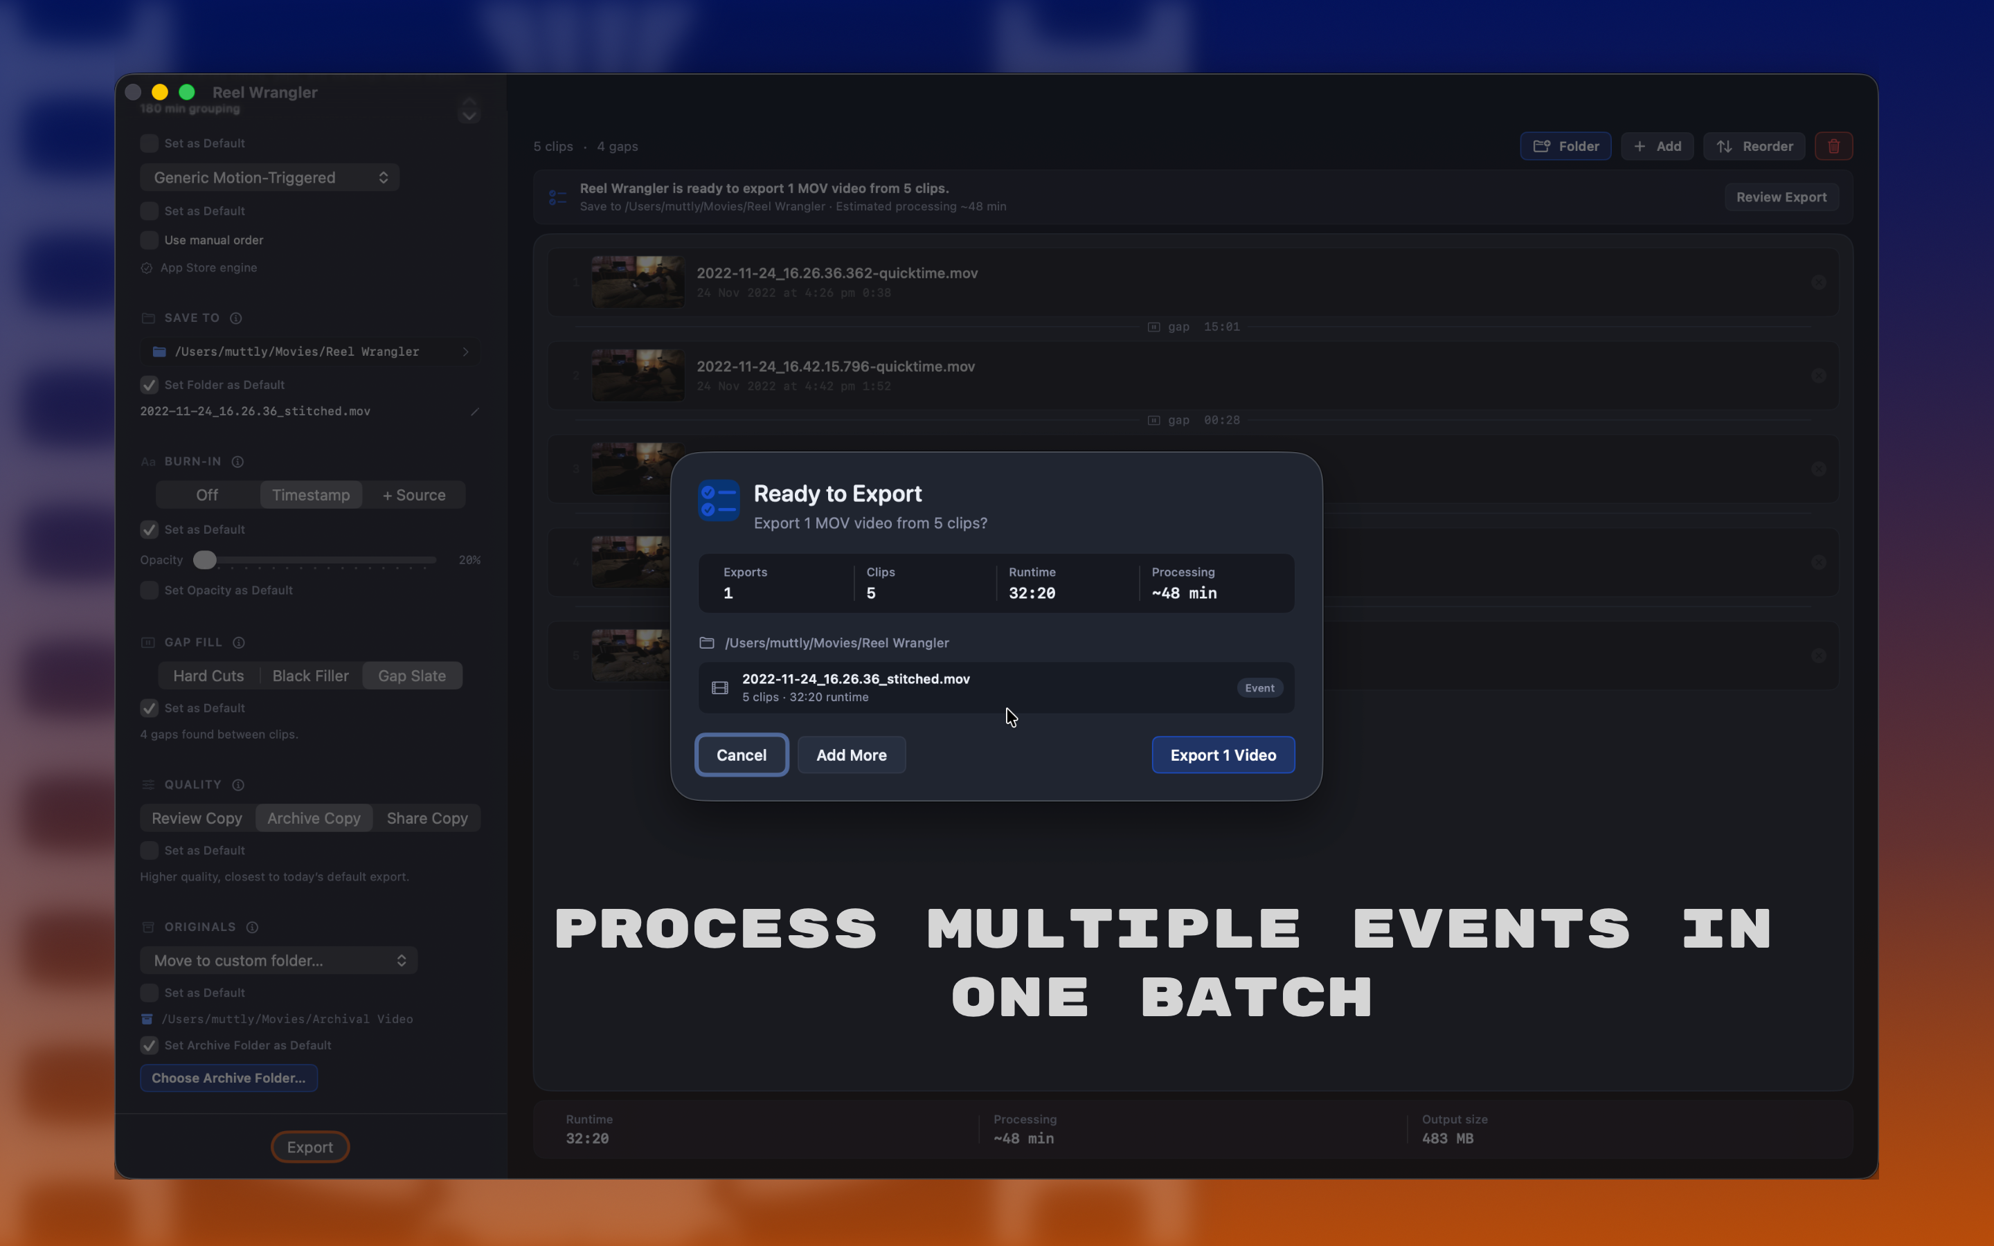1994x1246 pixels.
Task: Click the QUALITY section icon
Action: (148, 784)
